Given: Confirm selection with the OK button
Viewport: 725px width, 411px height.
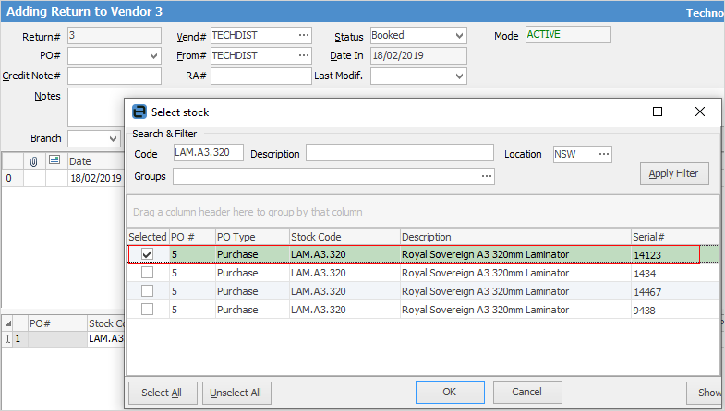Looking at the screenshot, I should (x=450, y=392).
